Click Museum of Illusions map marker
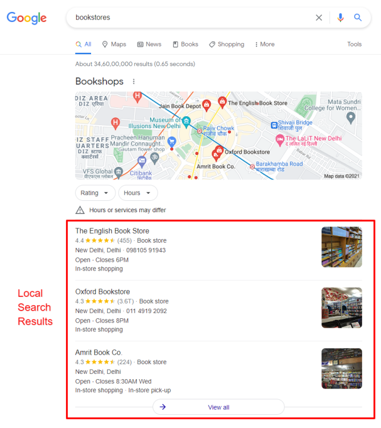 (x=186, y=122)
